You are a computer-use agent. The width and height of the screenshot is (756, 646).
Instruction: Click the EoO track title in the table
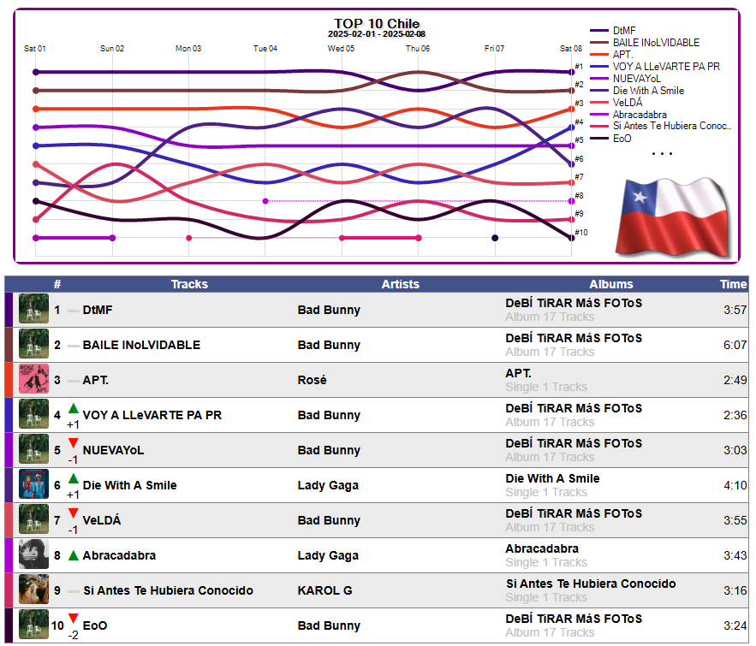click(x=95, y=625)
